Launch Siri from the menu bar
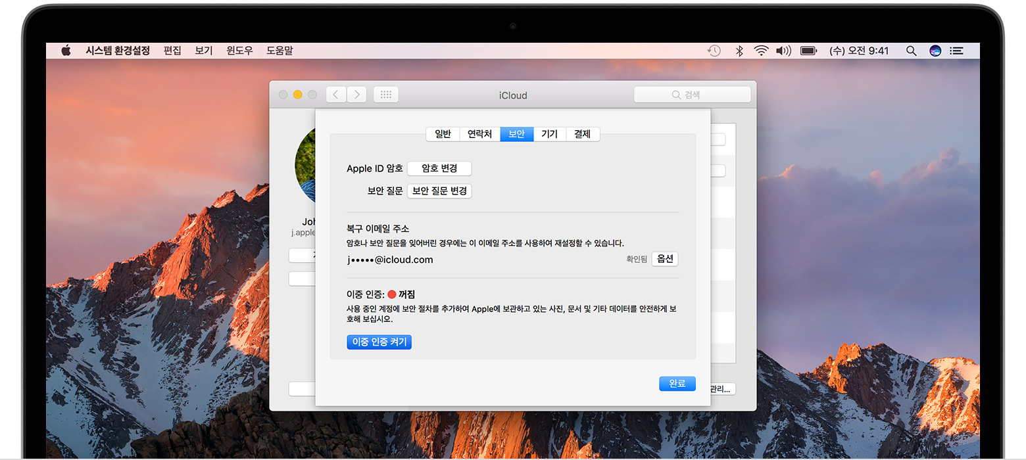This screenshot has height=460, width=1026. click(935, 51)
